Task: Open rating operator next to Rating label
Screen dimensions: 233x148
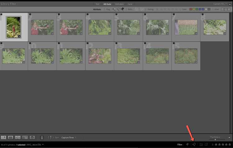Action: coord(157,9)
